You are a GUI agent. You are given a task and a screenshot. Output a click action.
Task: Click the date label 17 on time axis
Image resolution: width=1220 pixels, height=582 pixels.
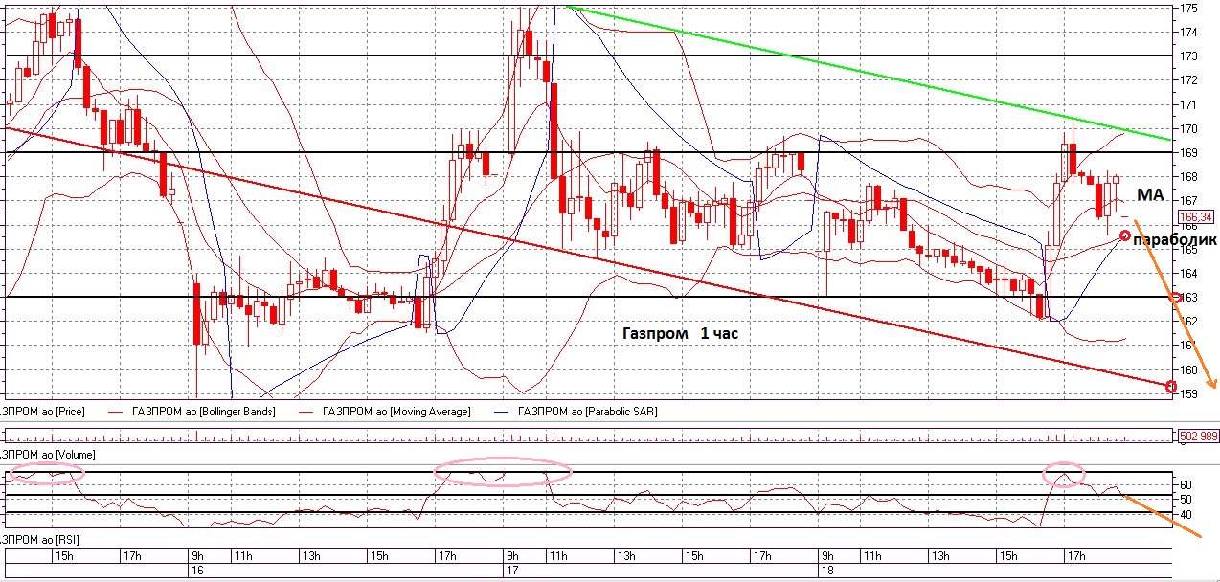point(514,569)
